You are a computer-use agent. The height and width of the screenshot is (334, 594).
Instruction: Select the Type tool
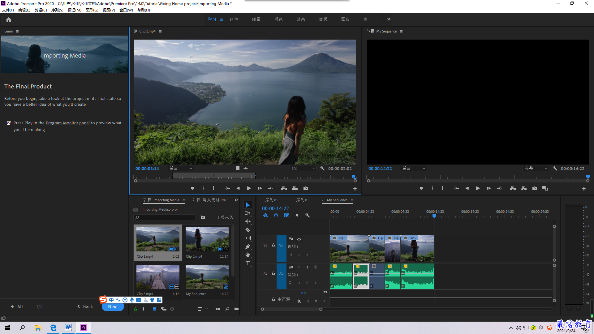click(x=248, y=263)
